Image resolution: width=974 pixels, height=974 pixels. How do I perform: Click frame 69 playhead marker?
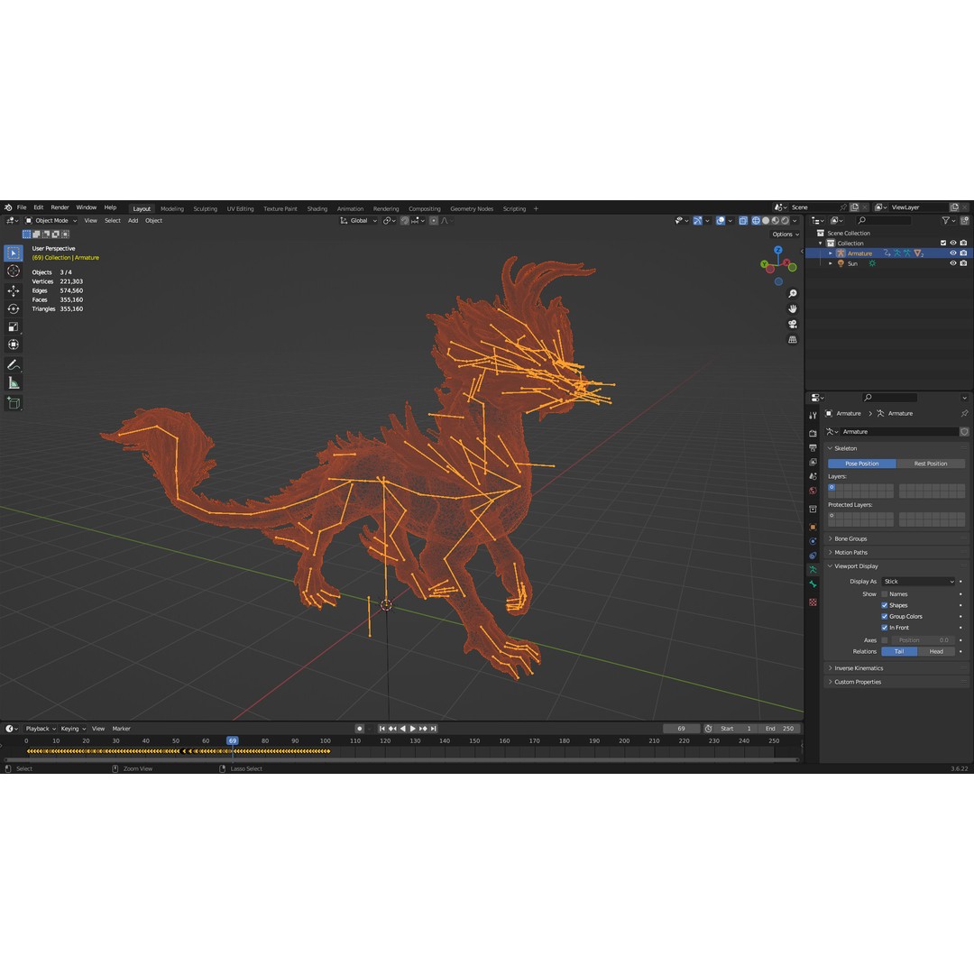click(233, 741)
